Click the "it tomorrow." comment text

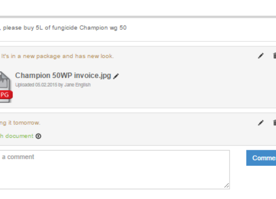point(20,123)
